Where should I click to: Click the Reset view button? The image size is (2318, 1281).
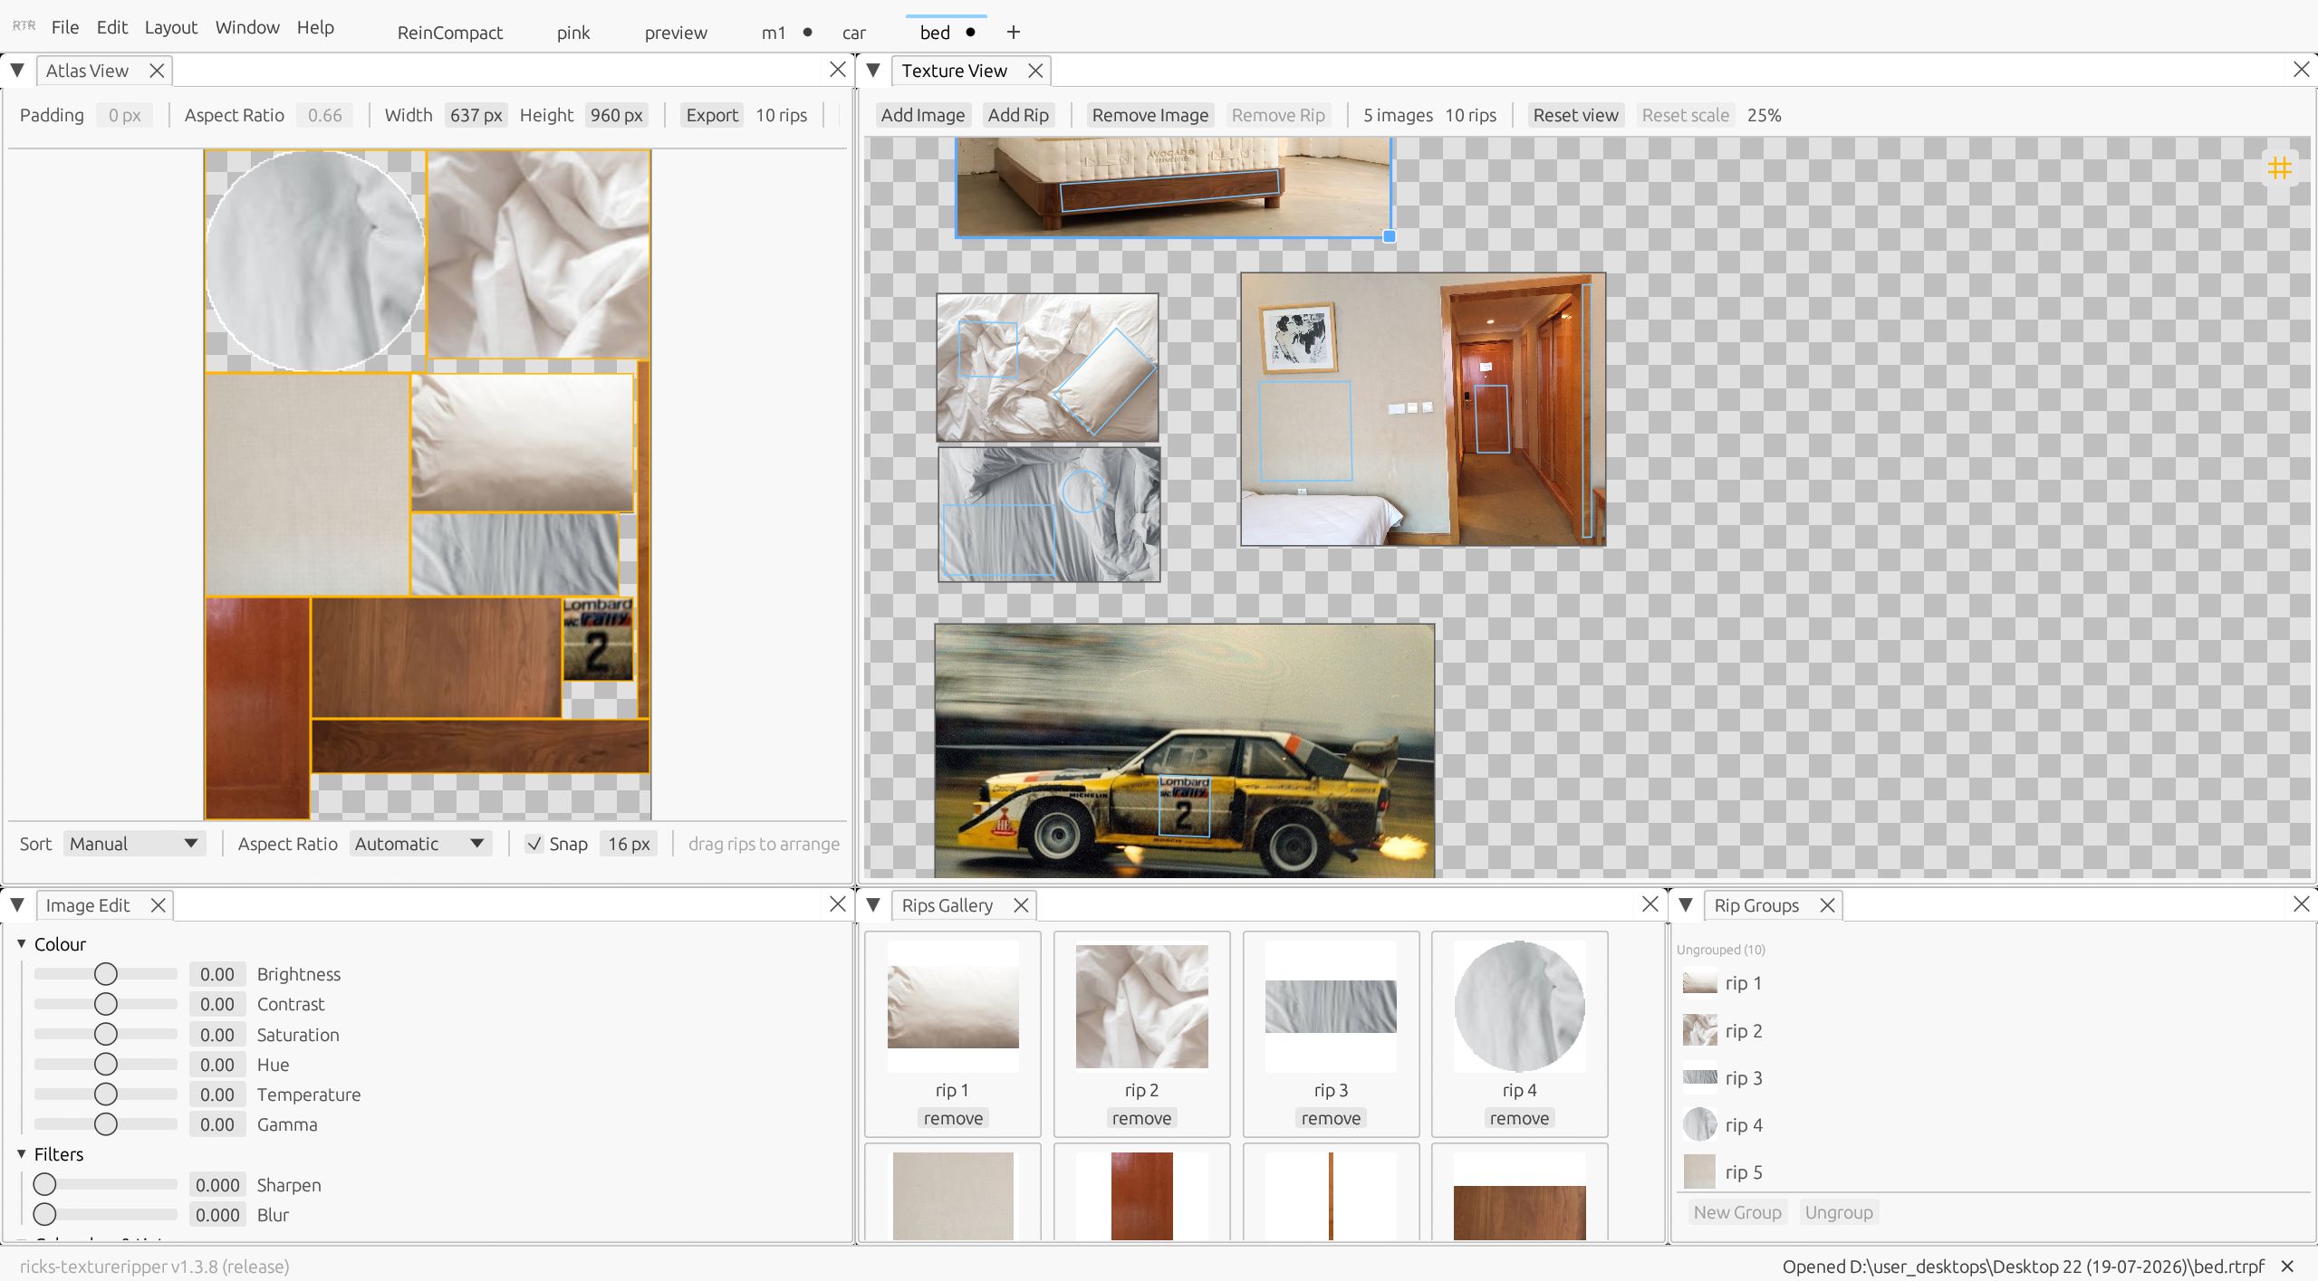(x=1576, y=115)
